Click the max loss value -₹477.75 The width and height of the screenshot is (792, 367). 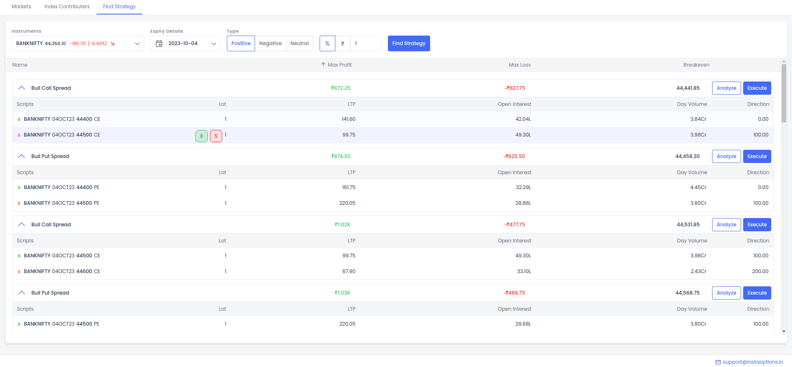[515, 225]
